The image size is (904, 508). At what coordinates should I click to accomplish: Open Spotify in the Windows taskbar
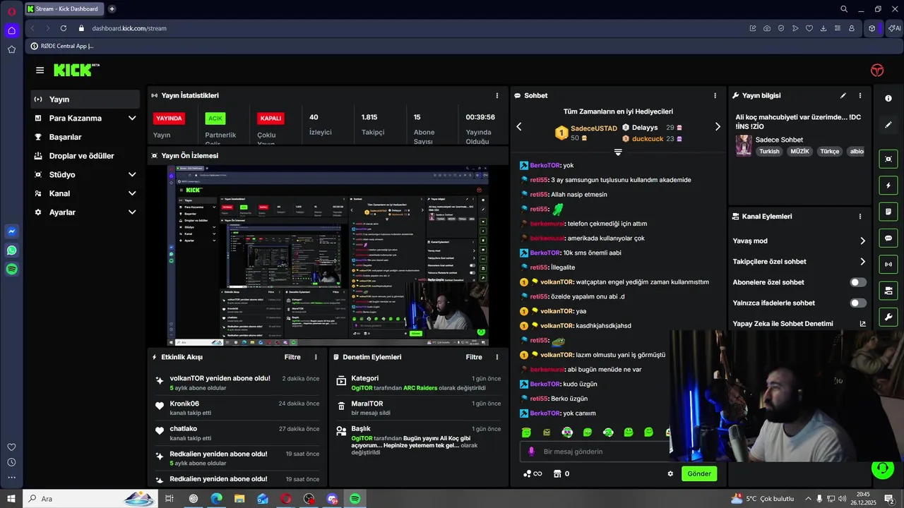[x=355, y=499]
